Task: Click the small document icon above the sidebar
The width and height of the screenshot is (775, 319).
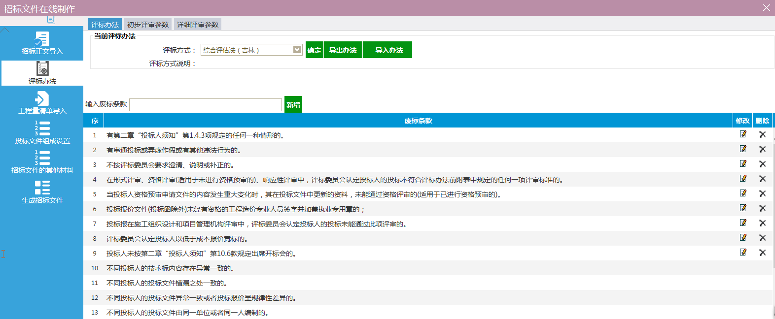Action: click(x=51, y=20)
